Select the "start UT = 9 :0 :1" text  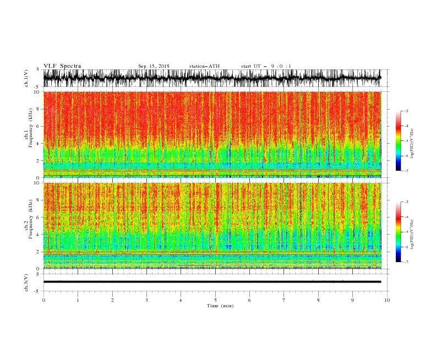tap(266, 66)
